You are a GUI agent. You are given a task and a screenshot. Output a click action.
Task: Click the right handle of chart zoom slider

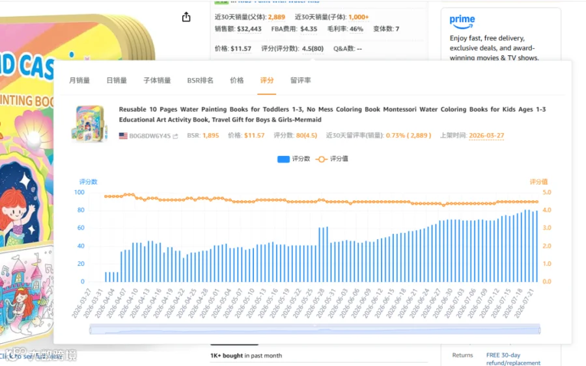tap(539, 330)
